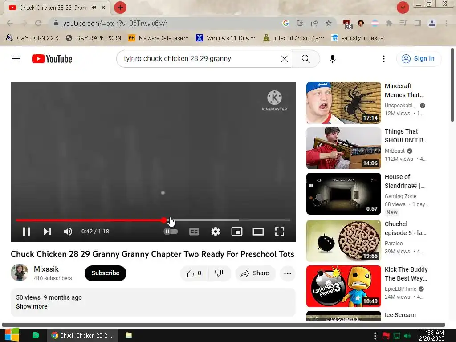Toggle closed captions CC button
The width and height of the screenshot is (456, 342).
tap(194, 232)
